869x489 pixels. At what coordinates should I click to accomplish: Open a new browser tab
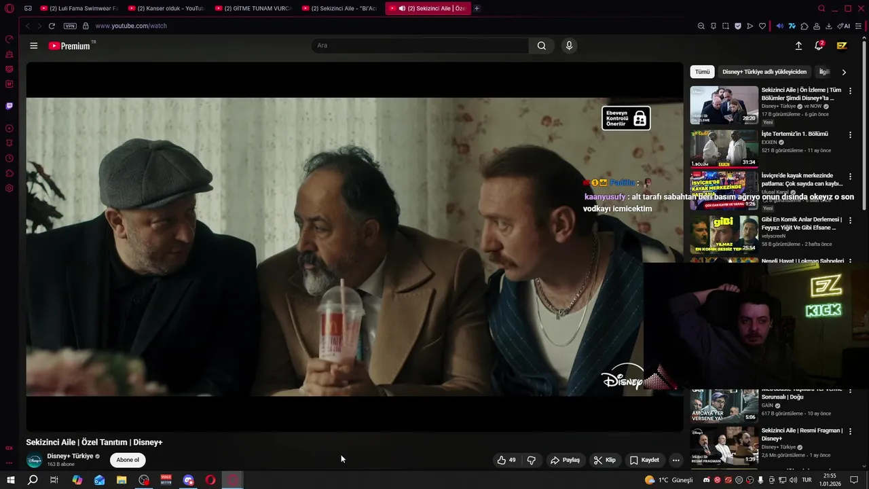(477, 8)
